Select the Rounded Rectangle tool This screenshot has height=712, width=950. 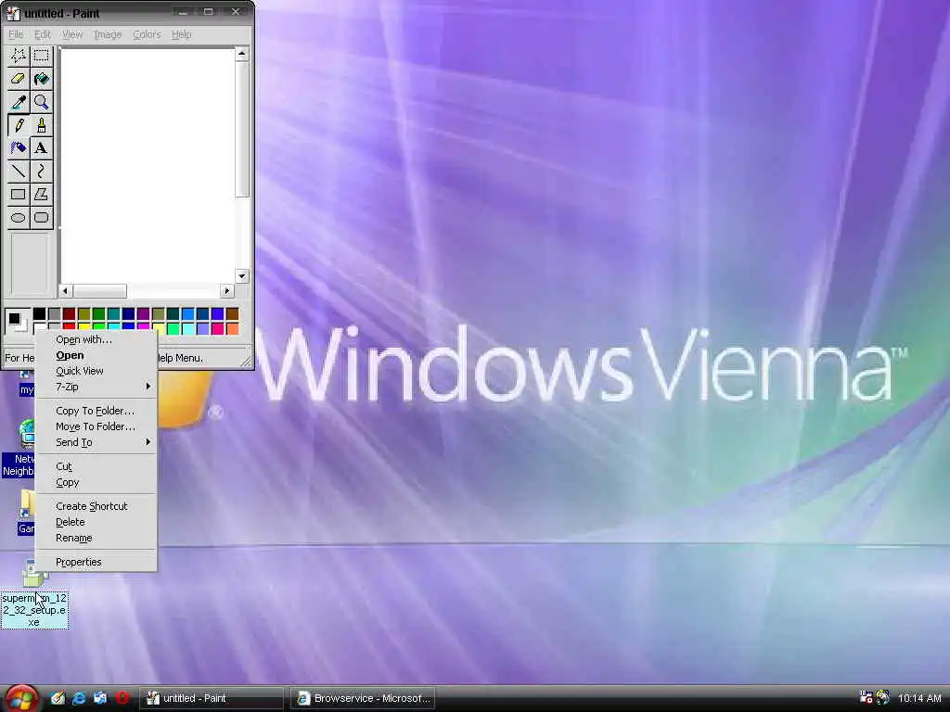point(41,217)
